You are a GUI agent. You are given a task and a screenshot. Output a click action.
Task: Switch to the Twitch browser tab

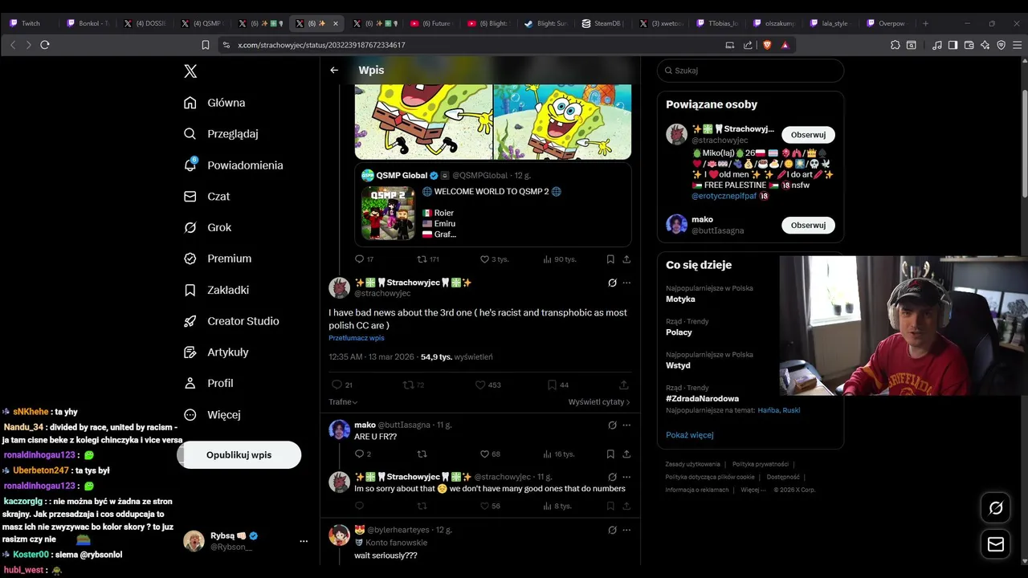point(32,23)
